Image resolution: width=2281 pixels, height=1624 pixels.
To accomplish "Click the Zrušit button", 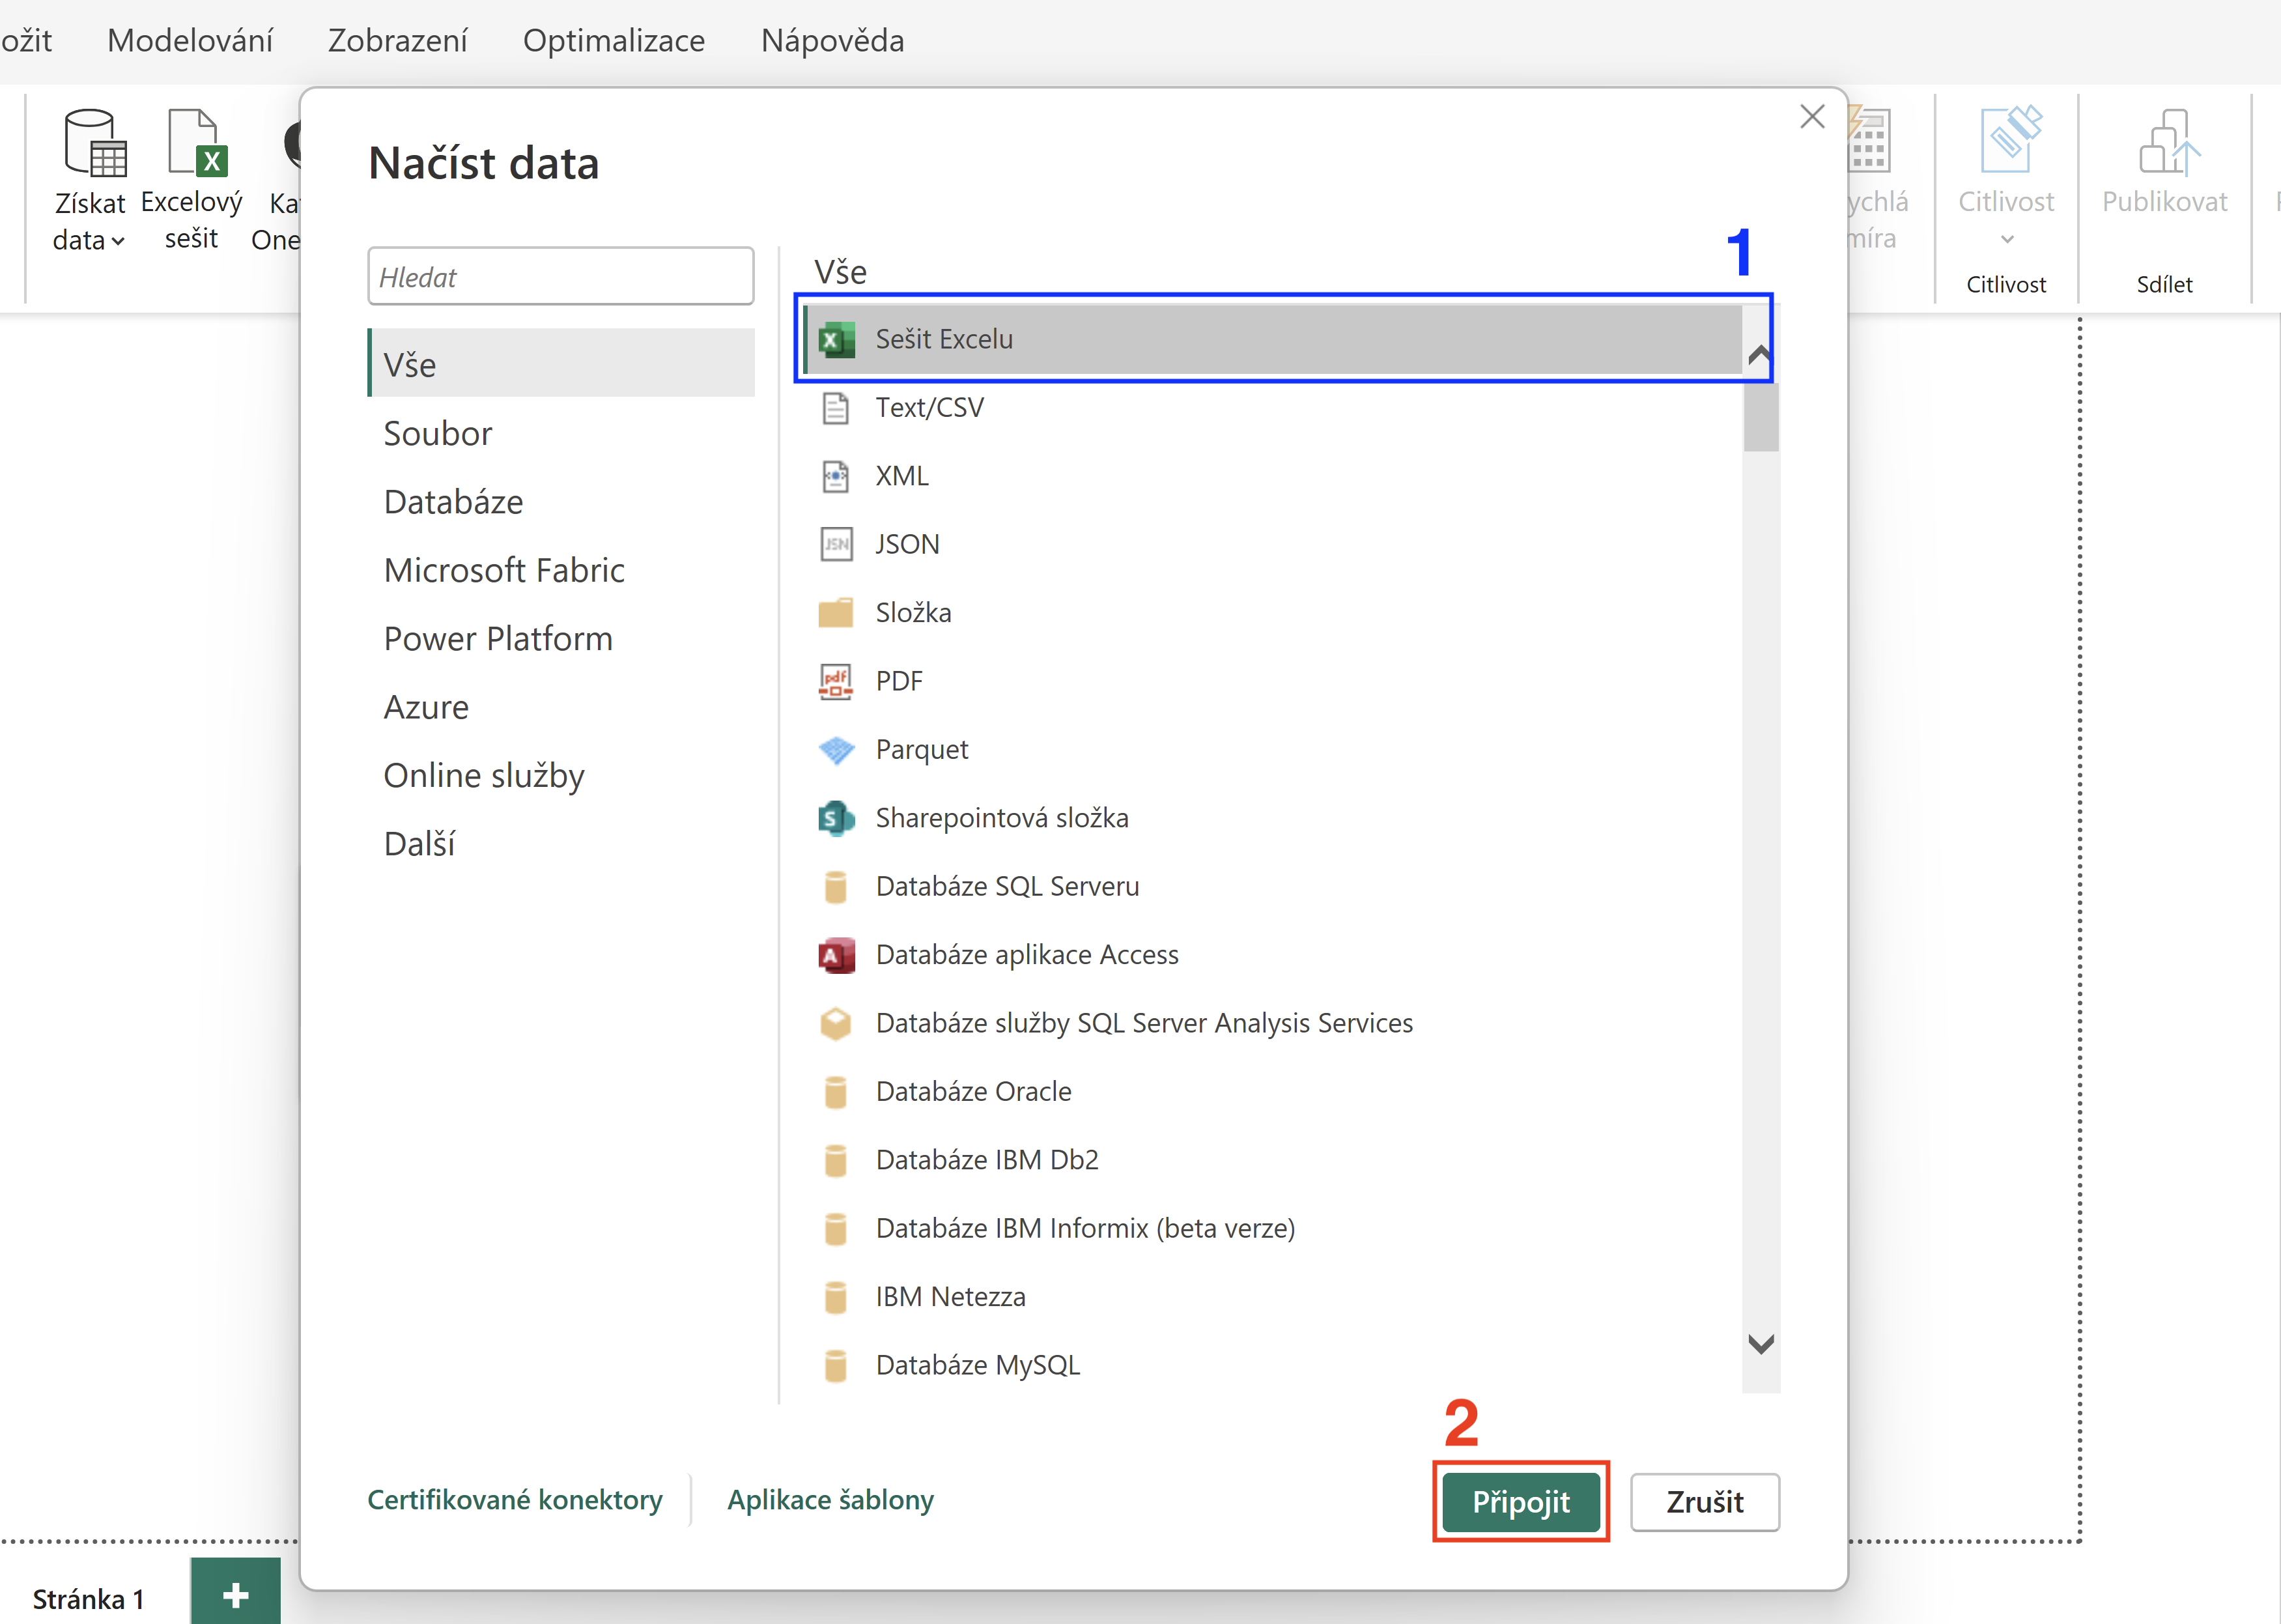I will click(1704, 1501).
